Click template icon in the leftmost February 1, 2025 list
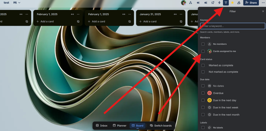Image resolution: width=266 pixels, height=131 pixels. click(x=78, y=21)
